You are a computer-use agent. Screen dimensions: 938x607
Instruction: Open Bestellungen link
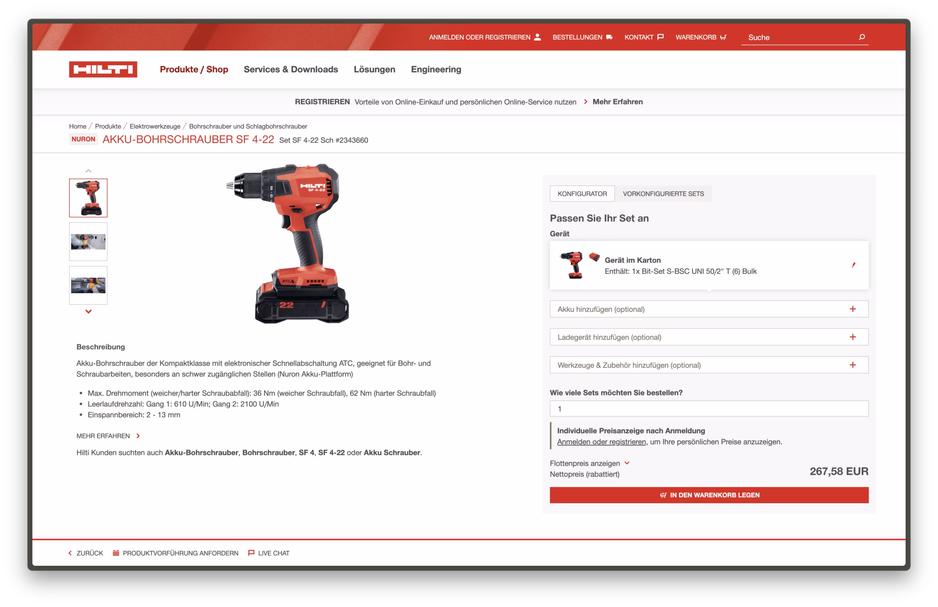click(582, 37)
